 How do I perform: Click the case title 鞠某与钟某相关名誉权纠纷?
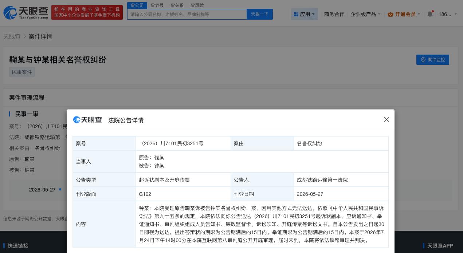[x=58, y=60]
